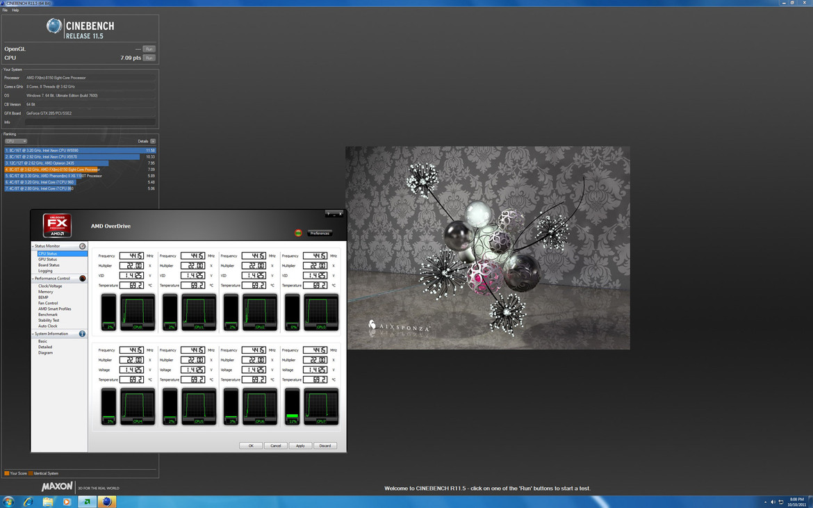
Task: Show hidden system tray icons arrow
Action: tap(765, 502)
